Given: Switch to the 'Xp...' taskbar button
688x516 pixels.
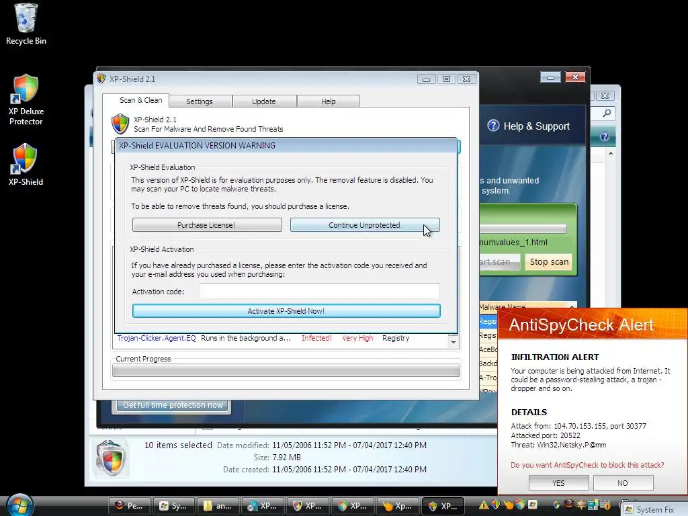Looking at the screenshot, I should coord(398,506).
